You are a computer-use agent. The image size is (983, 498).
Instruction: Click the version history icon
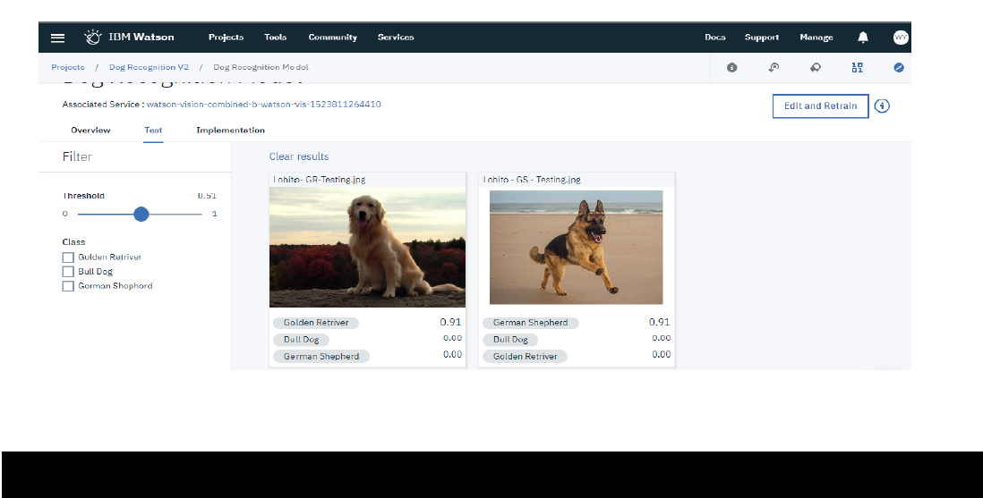774,67
